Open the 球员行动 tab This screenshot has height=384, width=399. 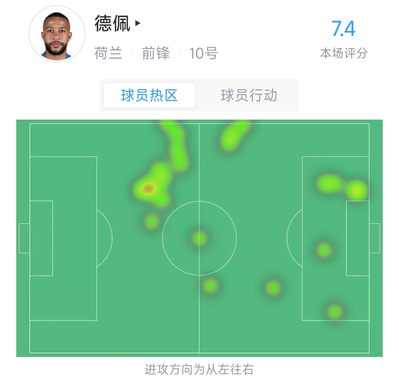pos(249,96)
